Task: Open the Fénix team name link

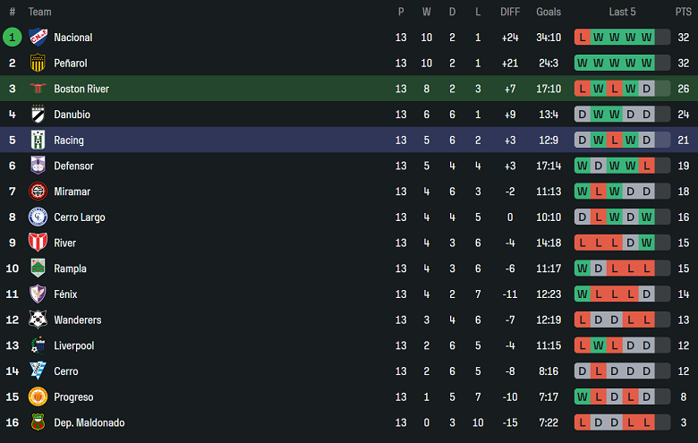Action: [65, 294]
